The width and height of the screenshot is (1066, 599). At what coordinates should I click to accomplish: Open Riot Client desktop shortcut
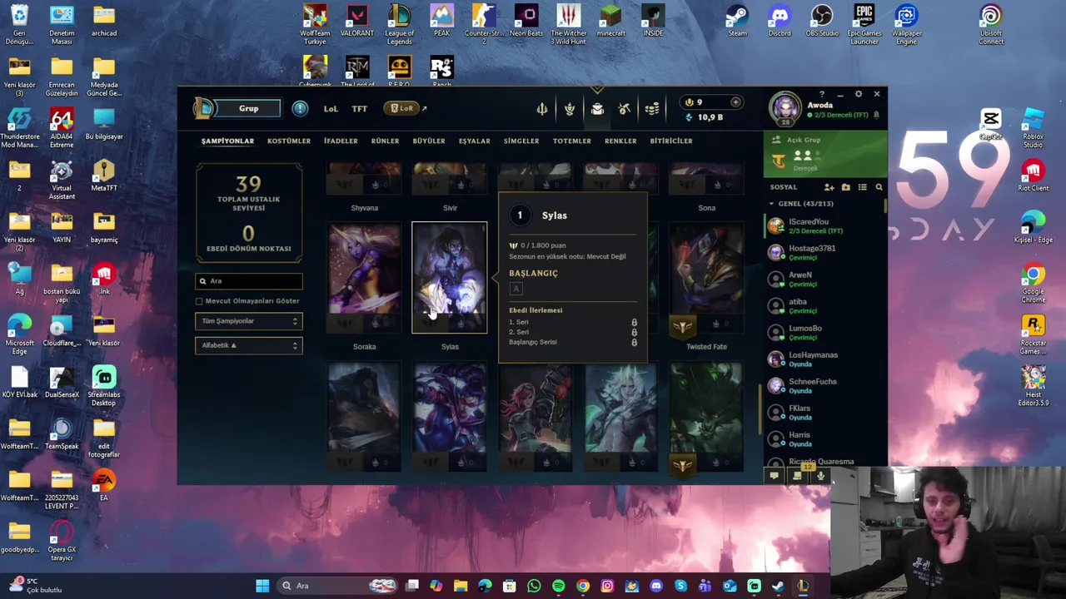1034,176
